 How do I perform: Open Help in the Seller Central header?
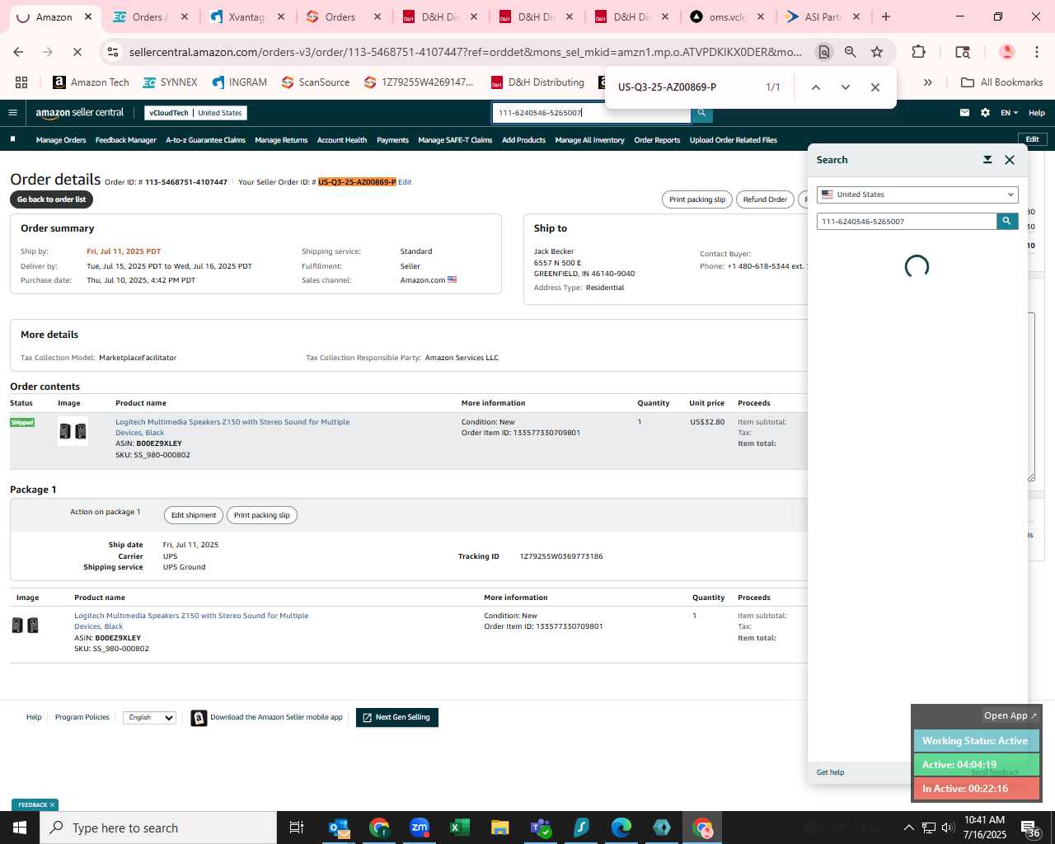1037,113
